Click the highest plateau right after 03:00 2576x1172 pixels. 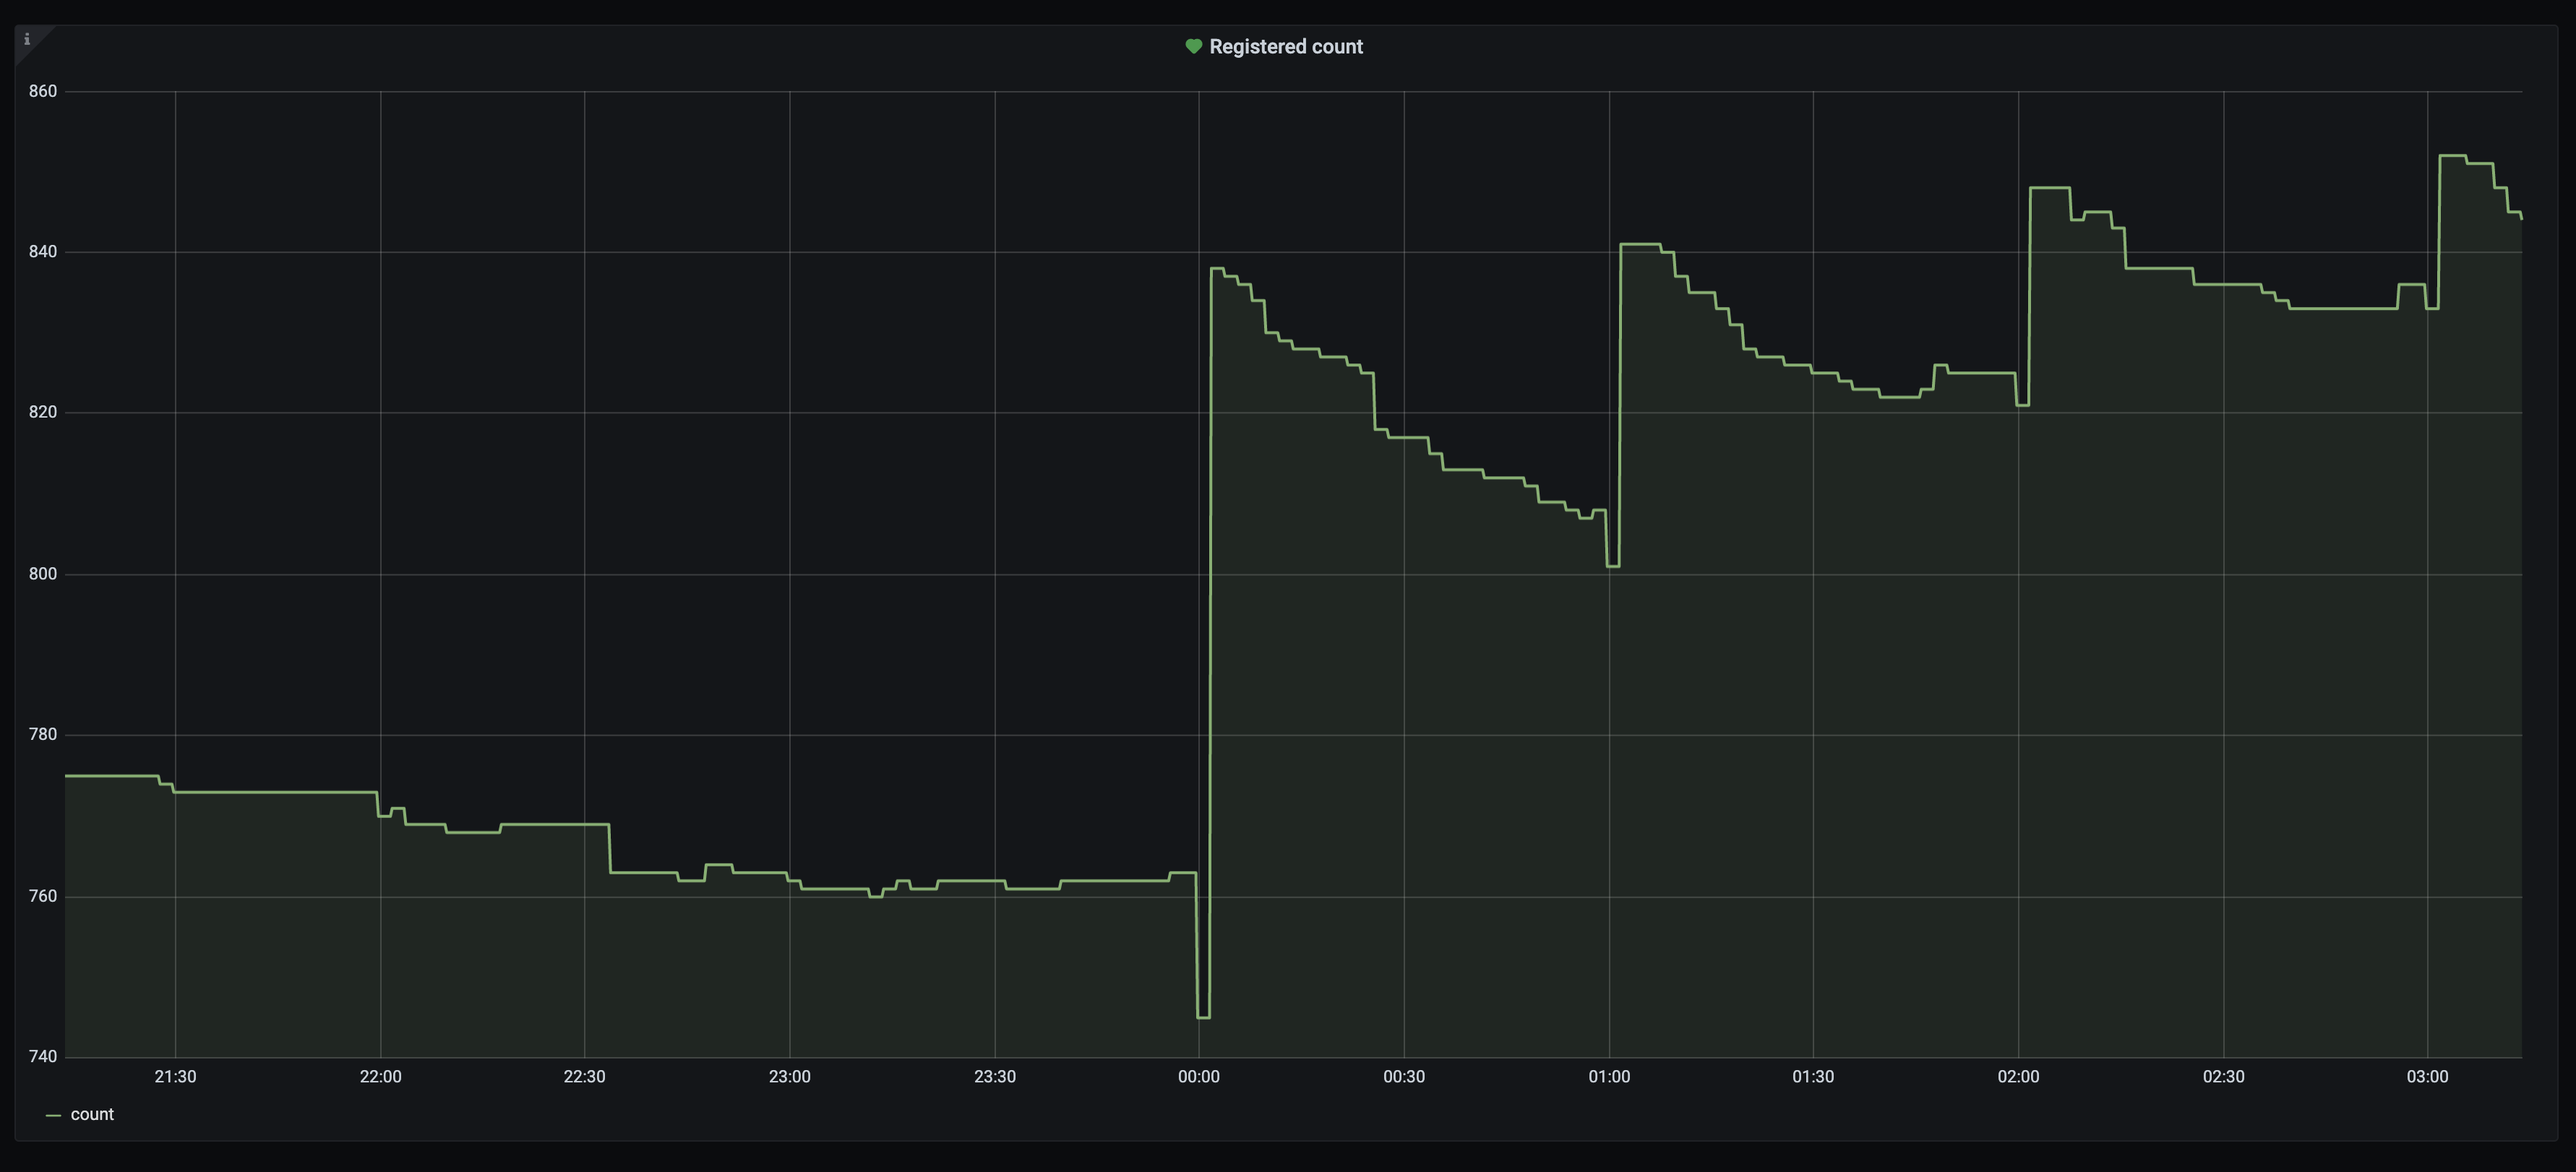(2452, 156)
